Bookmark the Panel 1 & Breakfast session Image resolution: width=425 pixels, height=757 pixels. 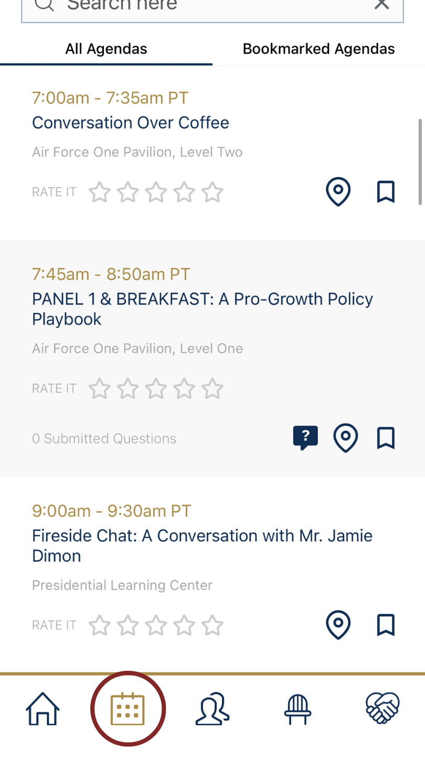point(386,438)
